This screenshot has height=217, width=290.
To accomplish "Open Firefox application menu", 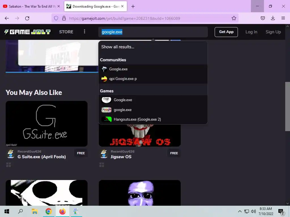I will pos(283,18).
